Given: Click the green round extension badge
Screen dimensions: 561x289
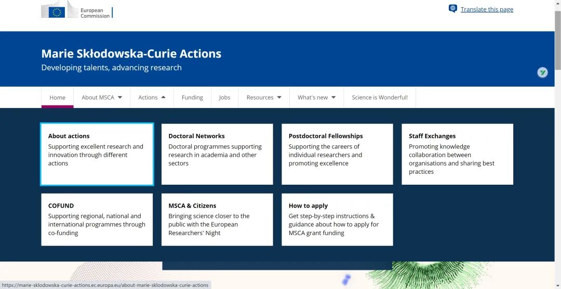Looking at the screenshot, I should point(542,73).
